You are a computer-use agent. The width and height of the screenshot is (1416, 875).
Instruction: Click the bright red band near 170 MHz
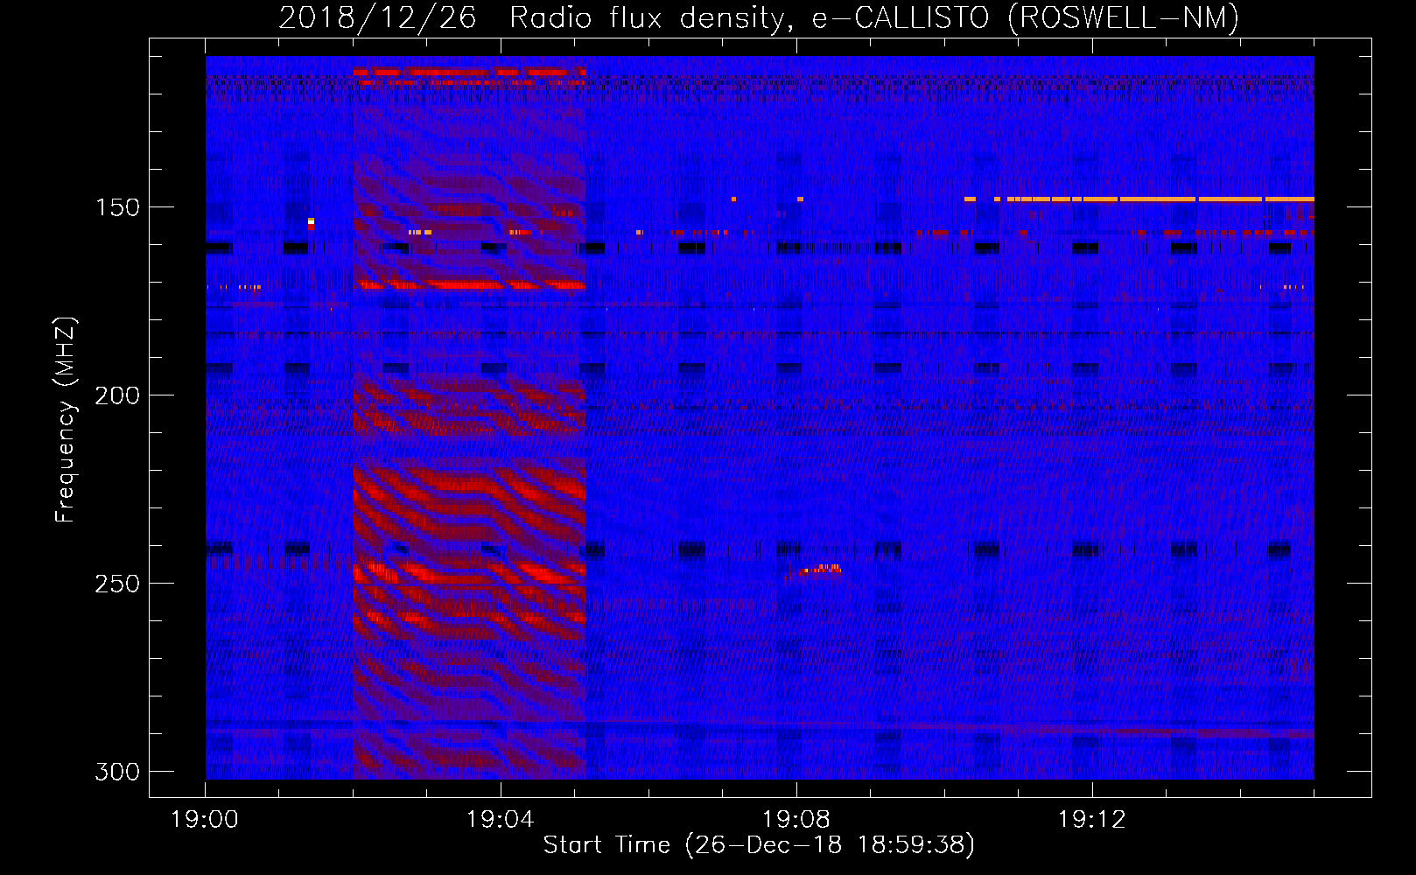pos(470,284)
